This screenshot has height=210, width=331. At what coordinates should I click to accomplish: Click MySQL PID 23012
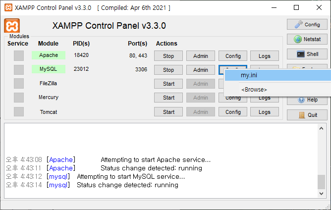[x=81, y=69]
